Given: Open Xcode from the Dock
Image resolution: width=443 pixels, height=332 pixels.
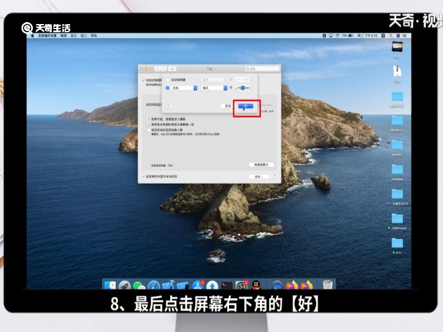Looking at the screenshot, I should [168, 285].
